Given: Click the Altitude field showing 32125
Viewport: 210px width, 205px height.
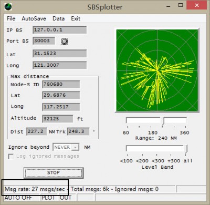Looking at the screenshot, I should coord(58,119).
